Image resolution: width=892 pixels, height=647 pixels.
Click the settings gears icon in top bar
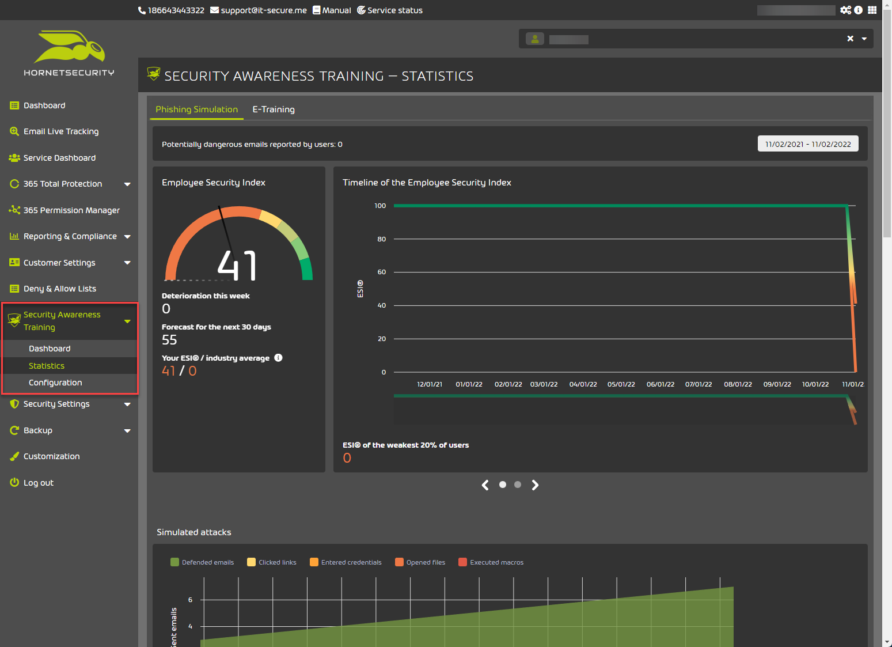click(845, 10)
